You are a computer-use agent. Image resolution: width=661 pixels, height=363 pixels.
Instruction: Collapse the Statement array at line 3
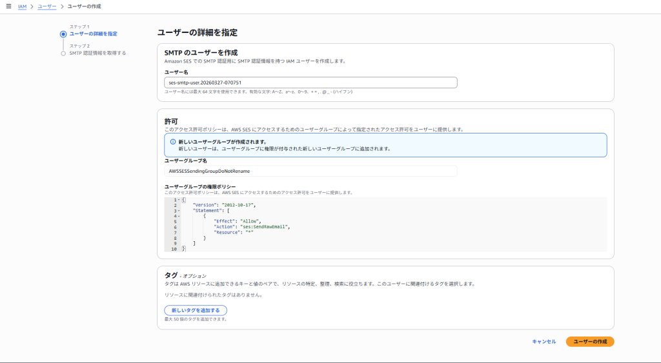pos(179,211)
